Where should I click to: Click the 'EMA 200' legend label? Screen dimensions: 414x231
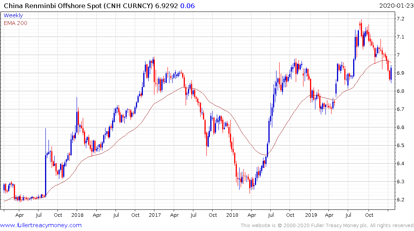[15, 23]
